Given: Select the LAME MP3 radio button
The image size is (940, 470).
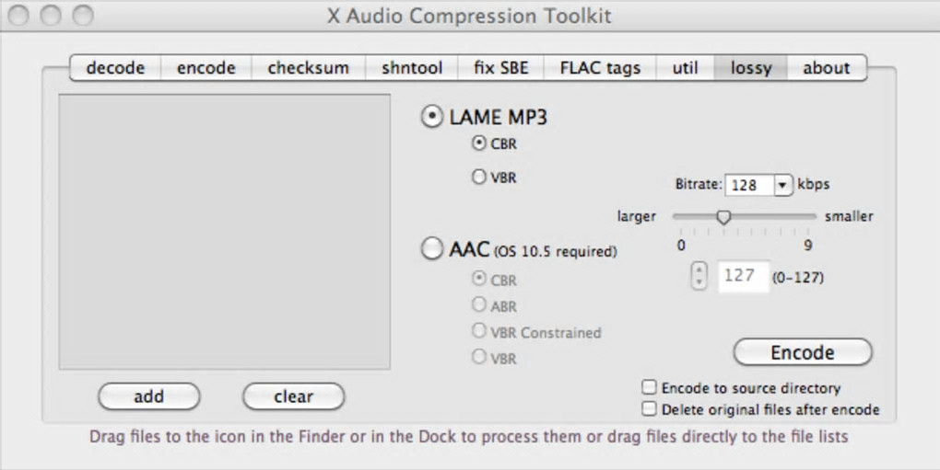Looking at the screenshot, I should (x=431, y=117).
